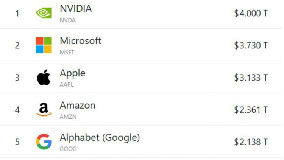Open the Amazon company name link

pyautogui.click(x=78, y=105)
